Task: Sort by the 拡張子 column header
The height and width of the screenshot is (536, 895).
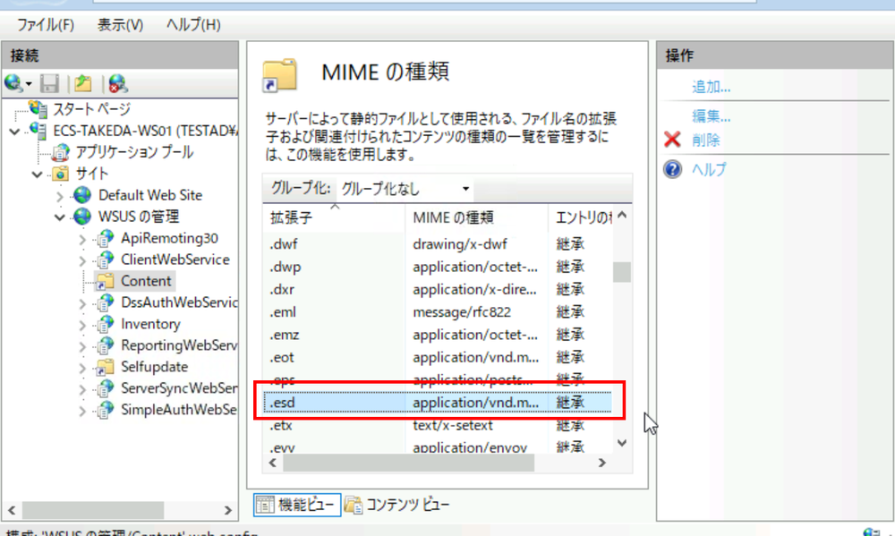Action: coord(334,217)
